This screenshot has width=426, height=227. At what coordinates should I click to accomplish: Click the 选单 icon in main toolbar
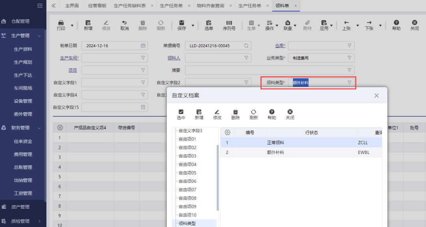tap(209, 23)
